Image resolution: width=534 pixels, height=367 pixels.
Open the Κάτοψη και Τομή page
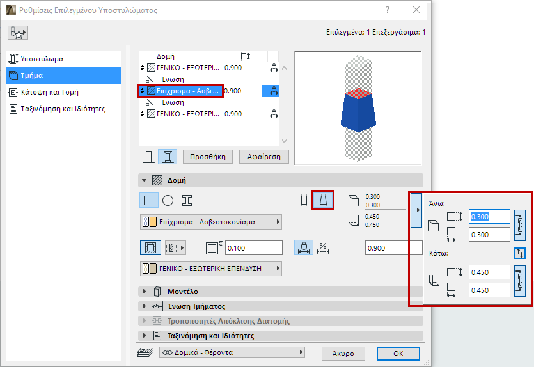[x=63, y=92]
